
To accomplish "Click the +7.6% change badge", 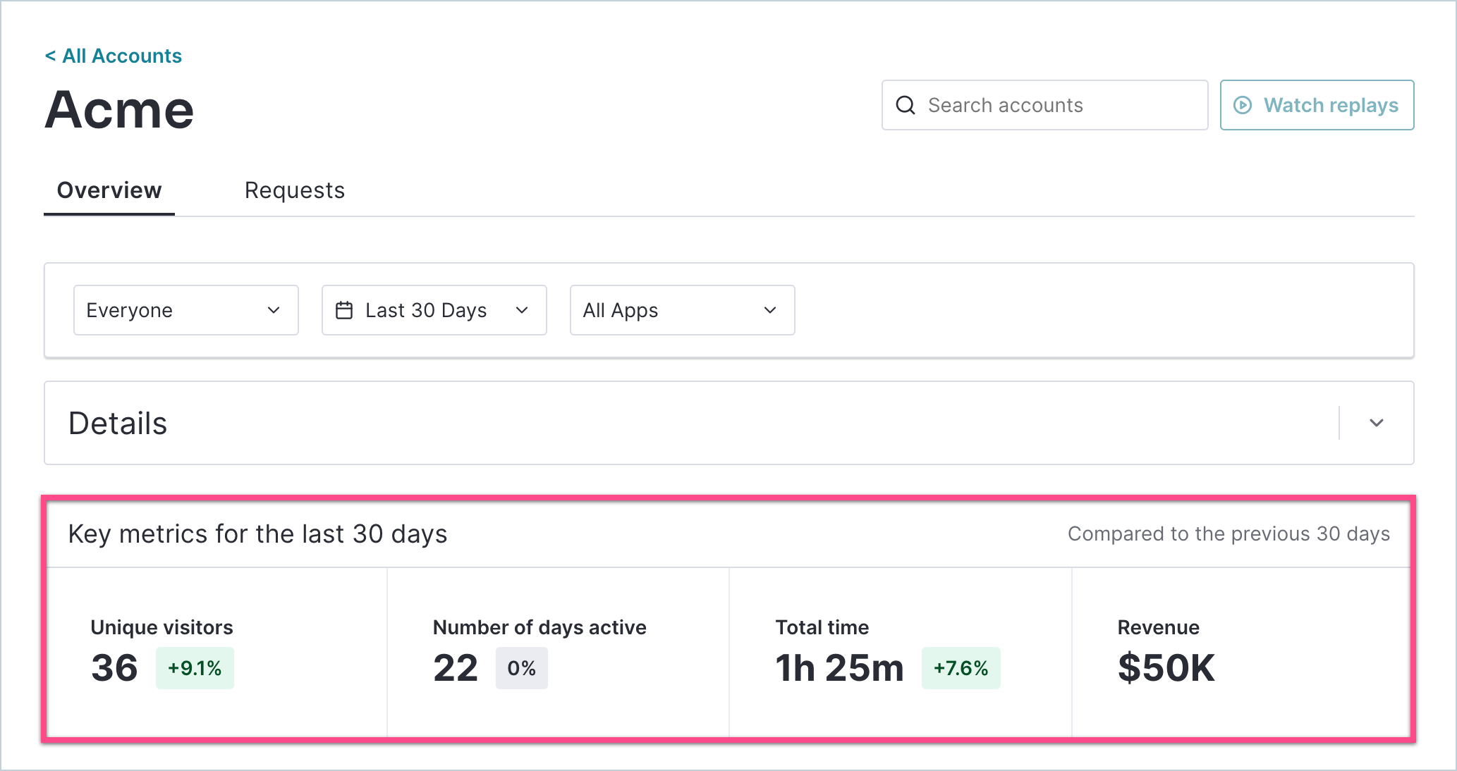I will 961,668.
